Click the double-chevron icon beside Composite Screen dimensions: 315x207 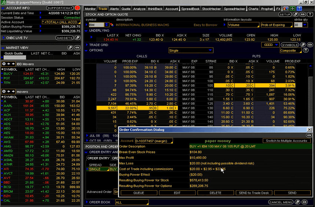[x=306, y=50]
